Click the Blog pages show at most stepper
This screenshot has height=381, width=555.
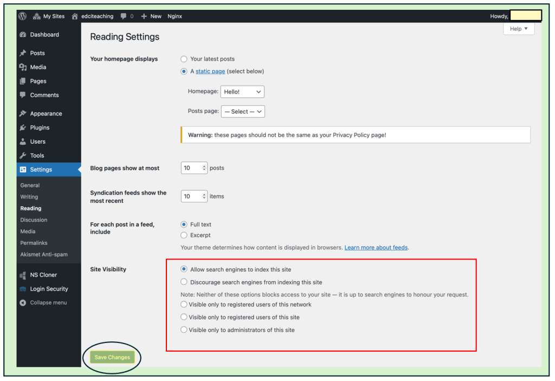(204, 168)
